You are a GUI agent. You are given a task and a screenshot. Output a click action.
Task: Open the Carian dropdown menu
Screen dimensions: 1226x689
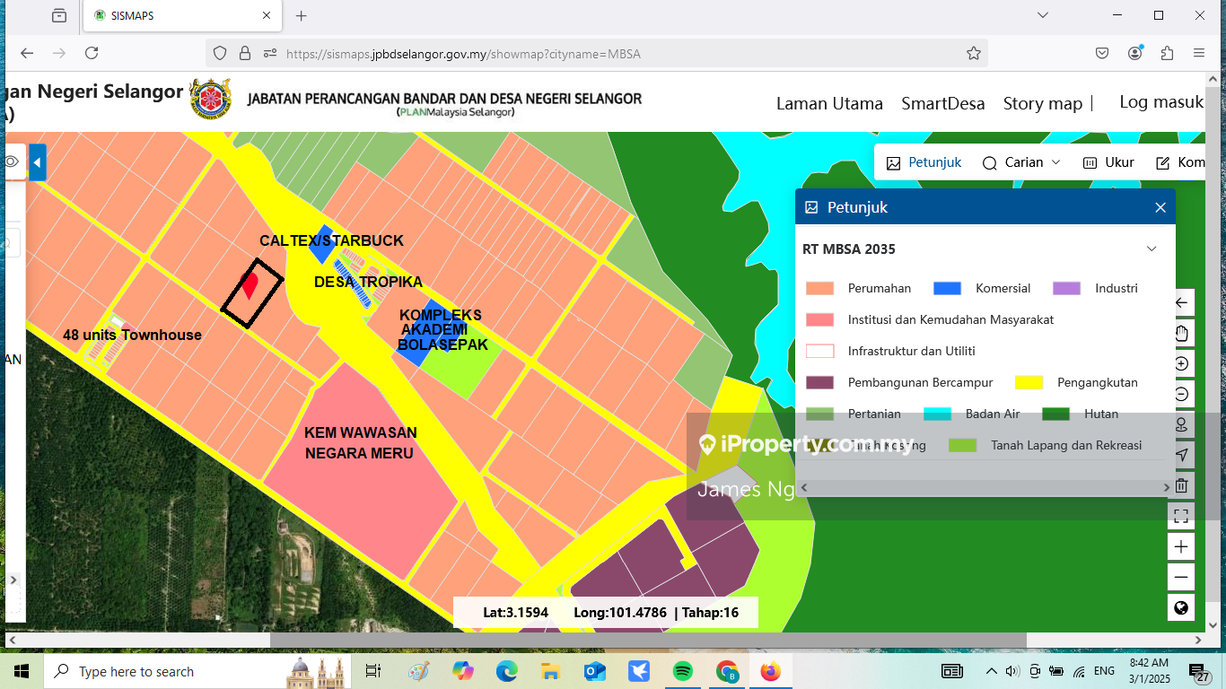pyautogui.click(x=1022, y=162)
